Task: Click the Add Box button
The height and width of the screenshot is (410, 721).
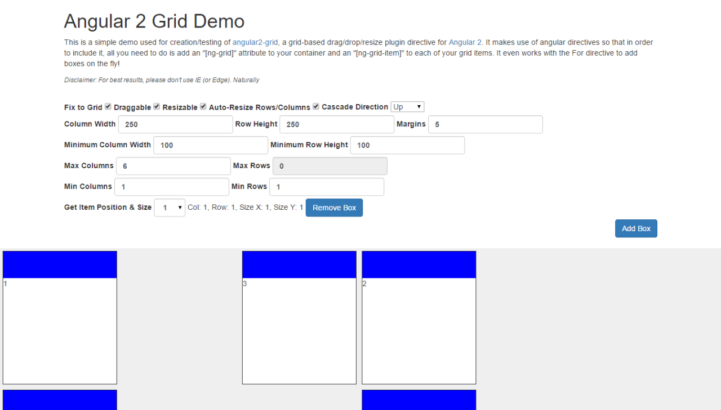Action: click(636, 228)
